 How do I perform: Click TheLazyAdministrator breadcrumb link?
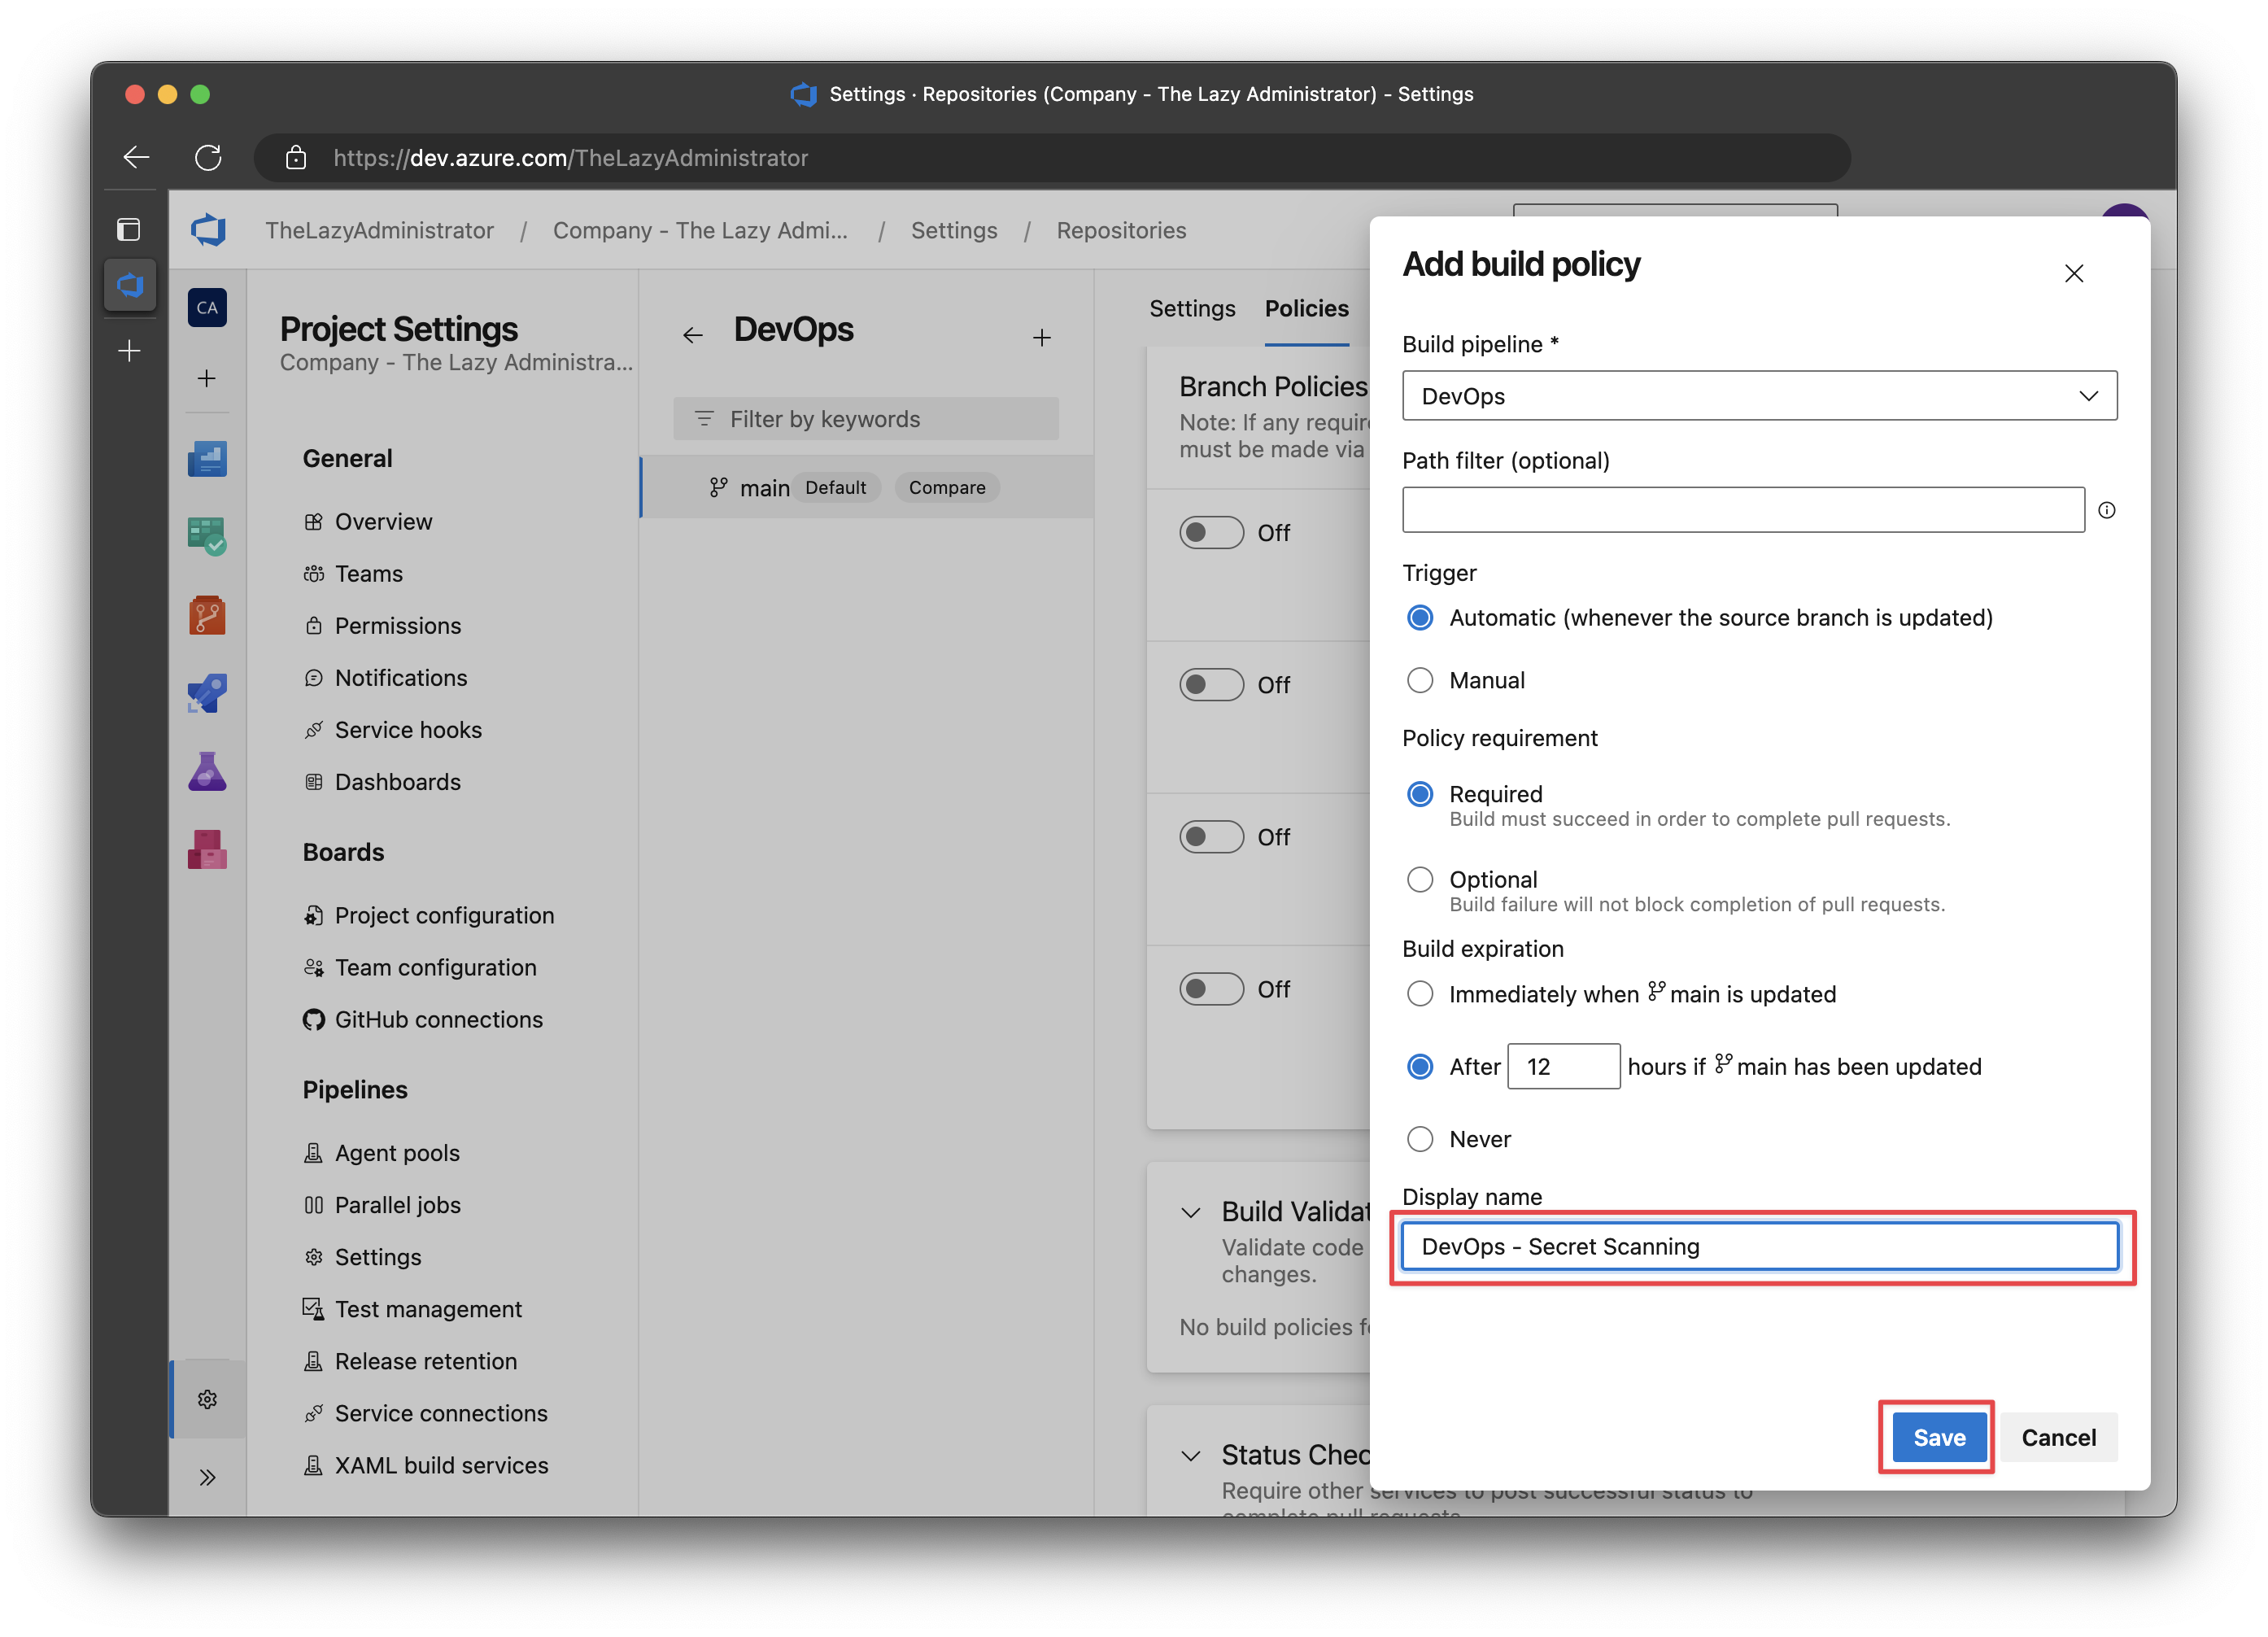tap(379, 230)
